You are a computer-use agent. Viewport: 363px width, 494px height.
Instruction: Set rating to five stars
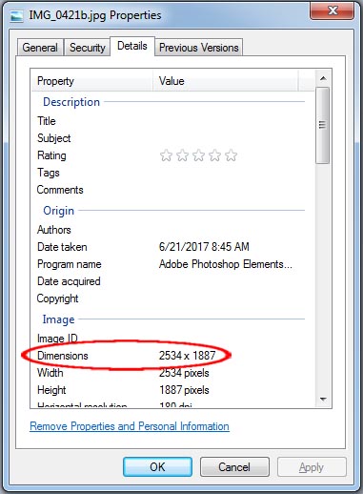click(232, 155)
